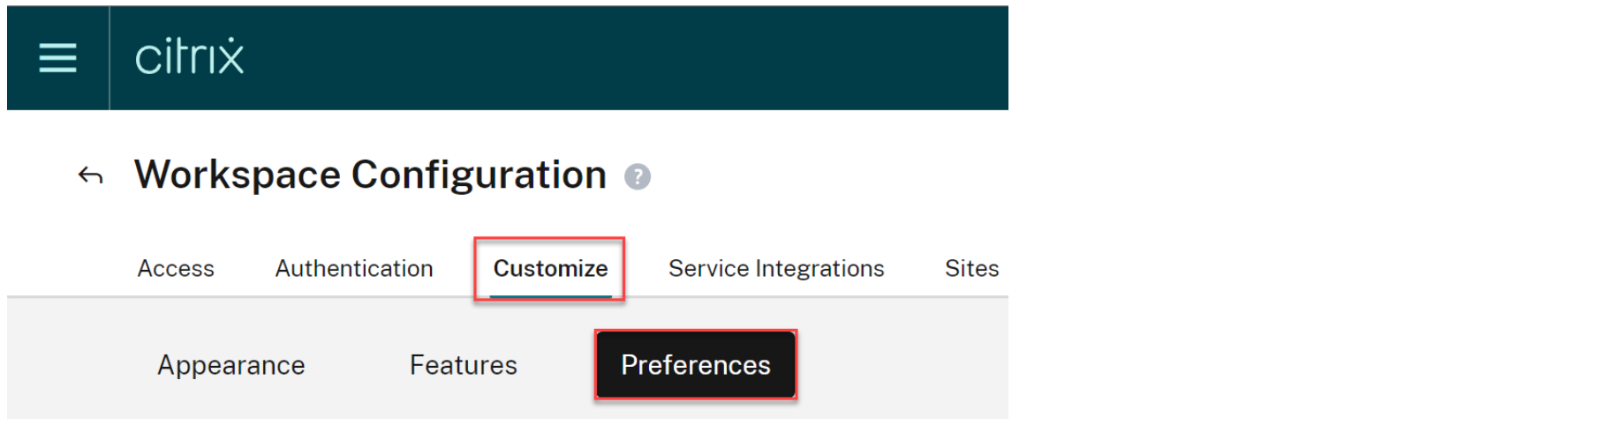Select the Customize tab
This screenshot has width=1616, height=425.
pyautogui.click(x=550, y=268)
